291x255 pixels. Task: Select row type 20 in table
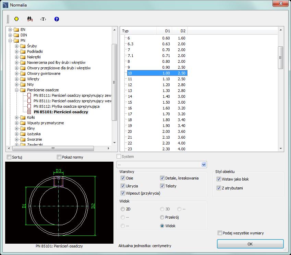point(157,131)
